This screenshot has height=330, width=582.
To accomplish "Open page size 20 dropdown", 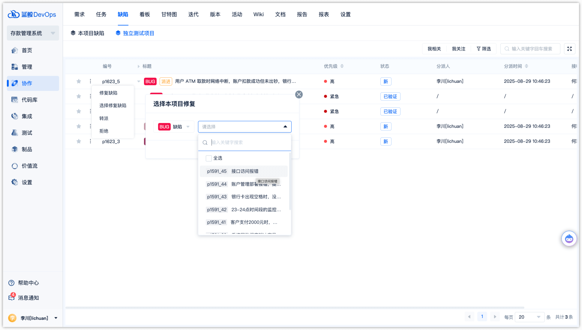I will tap(529, 317).
